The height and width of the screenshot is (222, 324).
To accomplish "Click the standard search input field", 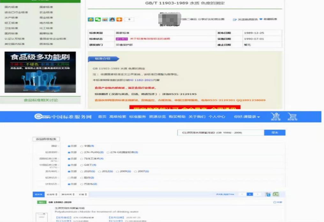I will (220, 132).
